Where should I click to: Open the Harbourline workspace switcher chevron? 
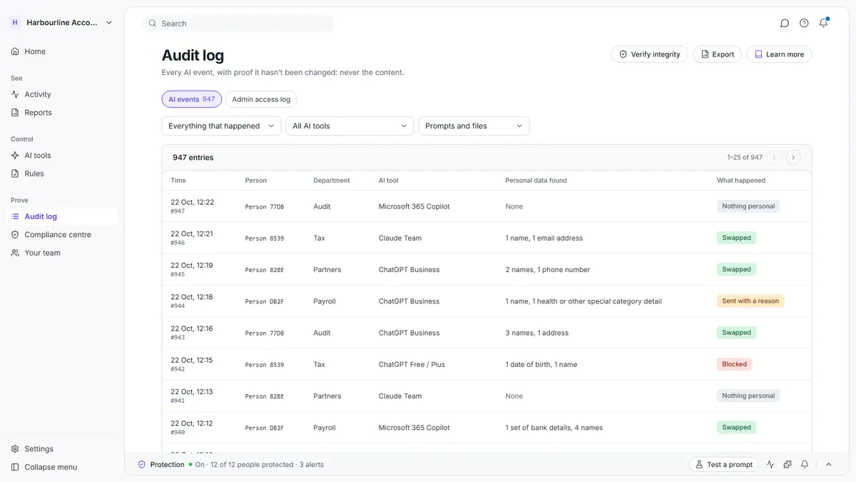coord(109,23)
